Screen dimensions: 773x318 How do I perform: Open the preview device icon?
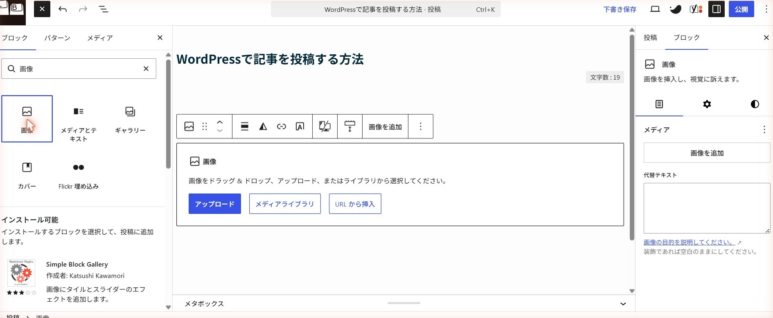(655, 9)
